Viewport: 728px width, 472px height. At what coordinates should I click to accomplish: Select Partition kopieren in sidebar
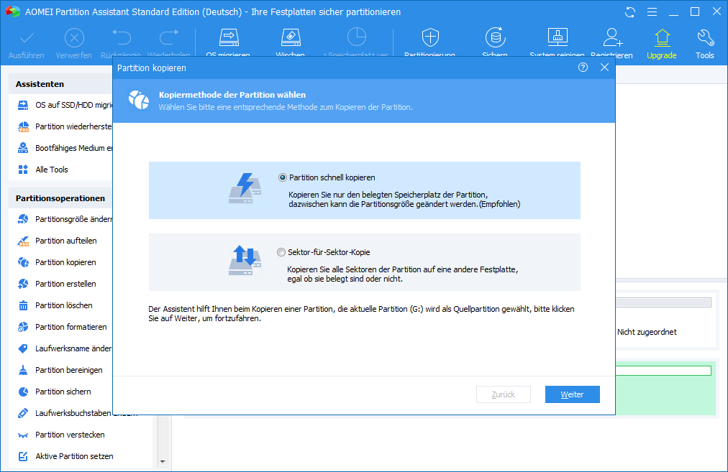[x=57, y=262]
